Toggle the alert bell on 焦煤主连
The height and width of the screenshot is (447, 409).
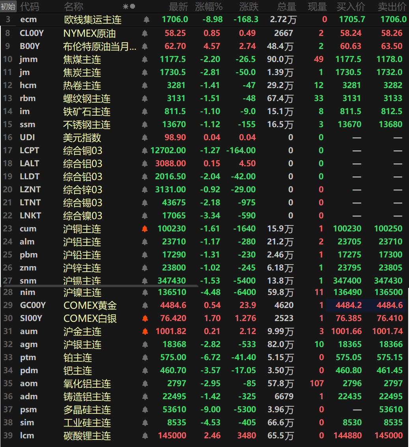[145, 59]
